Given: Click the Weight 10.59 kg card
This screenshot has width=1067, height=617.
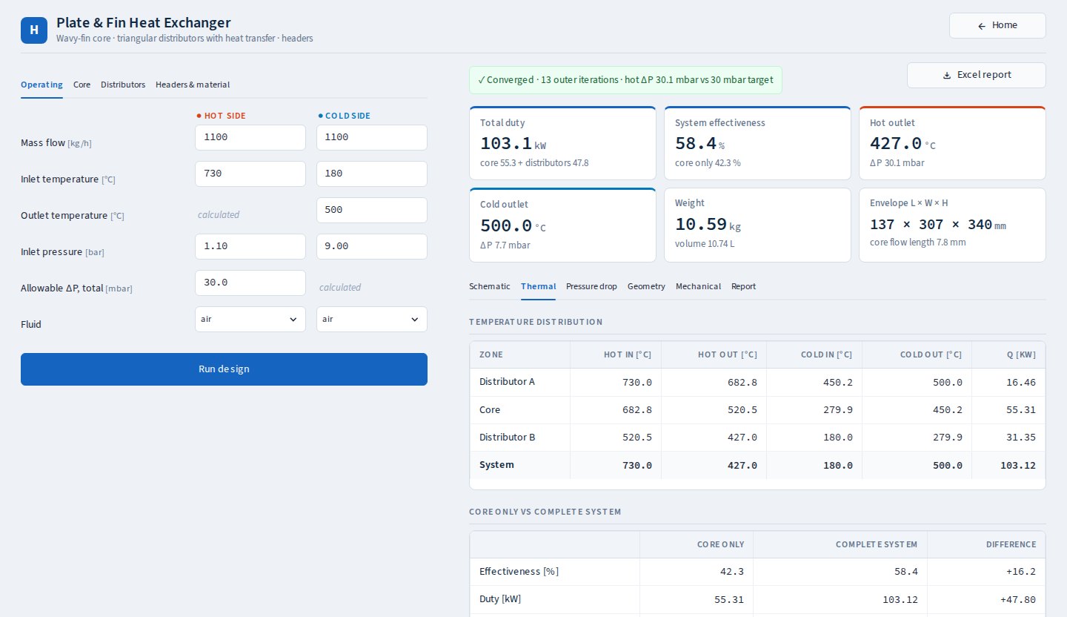Looking at the screenshot, I should [757, 225].
